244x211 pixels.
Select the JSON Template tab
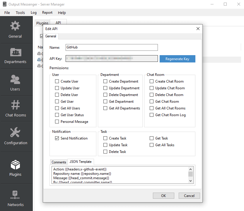tap(81, 162)
